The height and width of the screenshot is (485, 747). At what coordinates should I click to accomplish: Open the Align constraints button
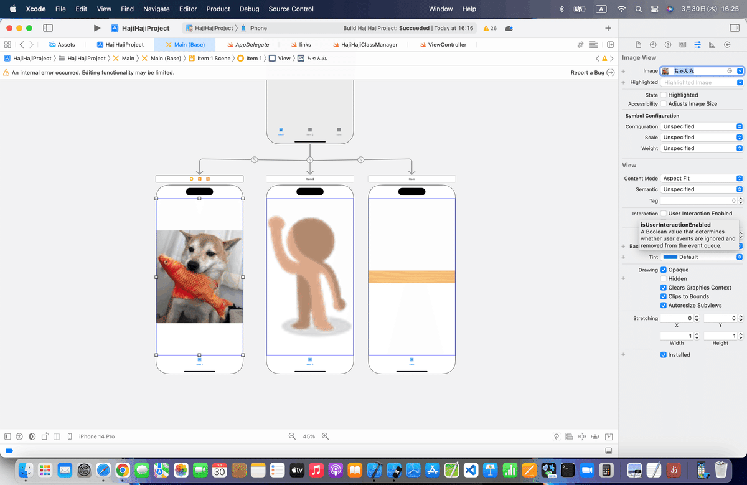(x=569, y=436)
